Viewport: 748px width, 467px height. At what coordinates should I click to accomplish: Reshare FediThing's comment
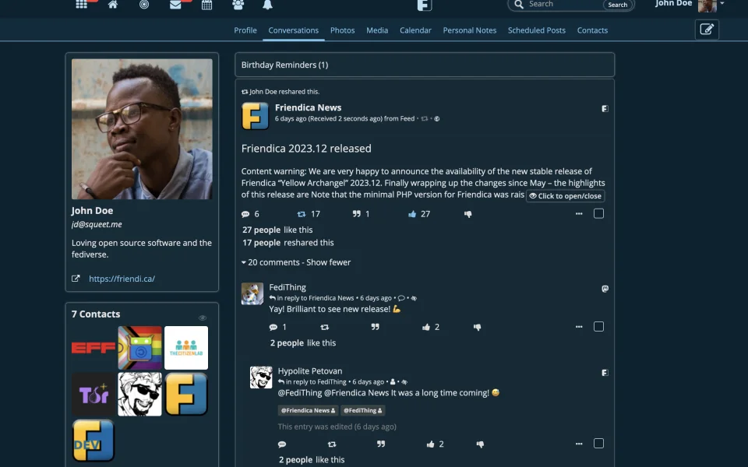324,327
